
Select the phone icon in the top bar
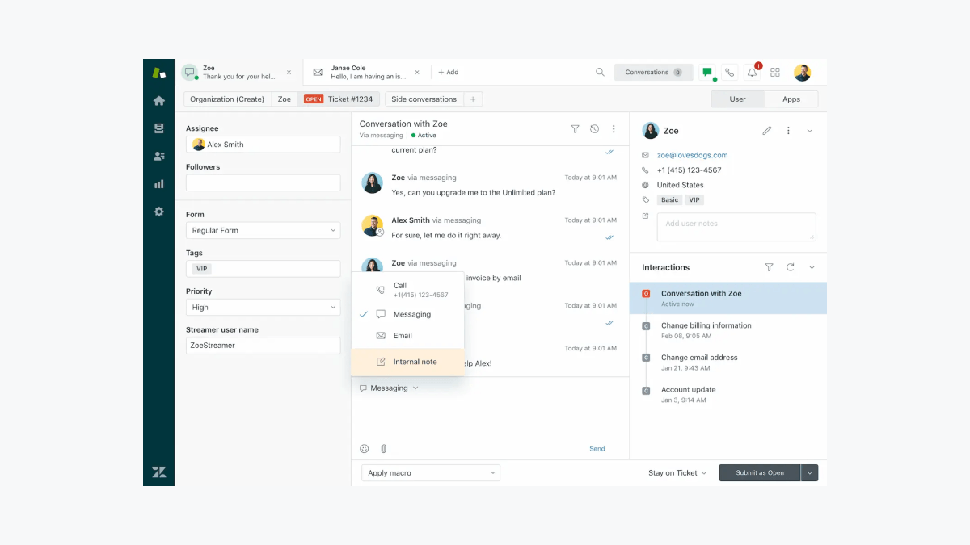729,72
